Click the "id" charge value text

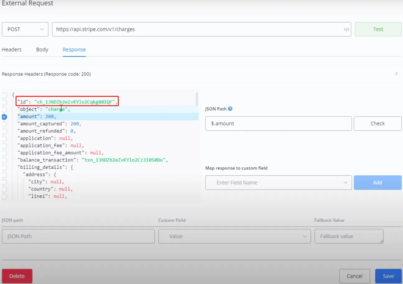(75, 102)
